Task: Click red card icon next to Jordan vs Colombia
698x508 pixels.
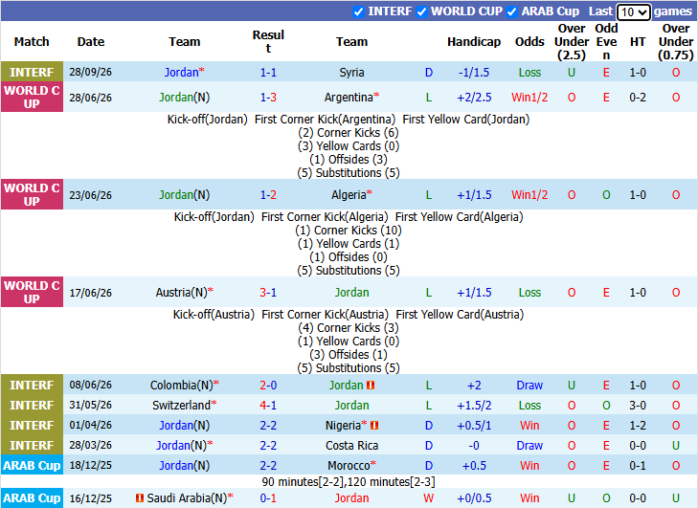Action: coord(371,386)
